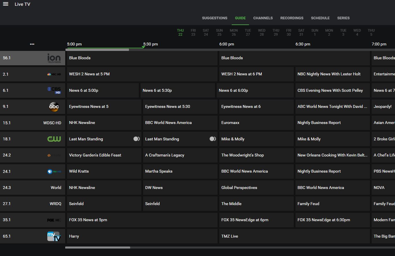The height and width of the screenshot is (256, 395).
Task: Open DW News on World channel
Action: (180, 188)
